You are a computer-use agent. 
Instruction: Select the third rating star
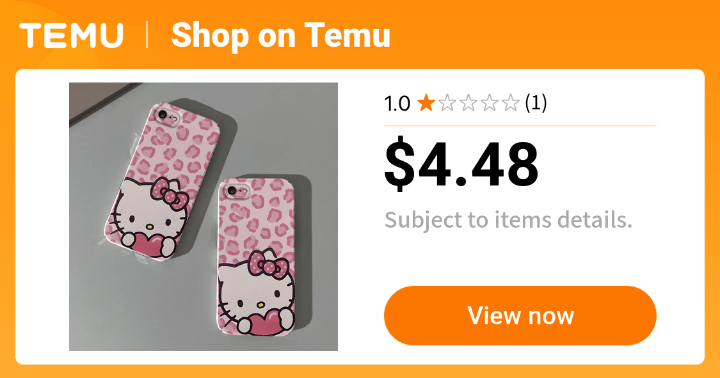coord(468,103)
